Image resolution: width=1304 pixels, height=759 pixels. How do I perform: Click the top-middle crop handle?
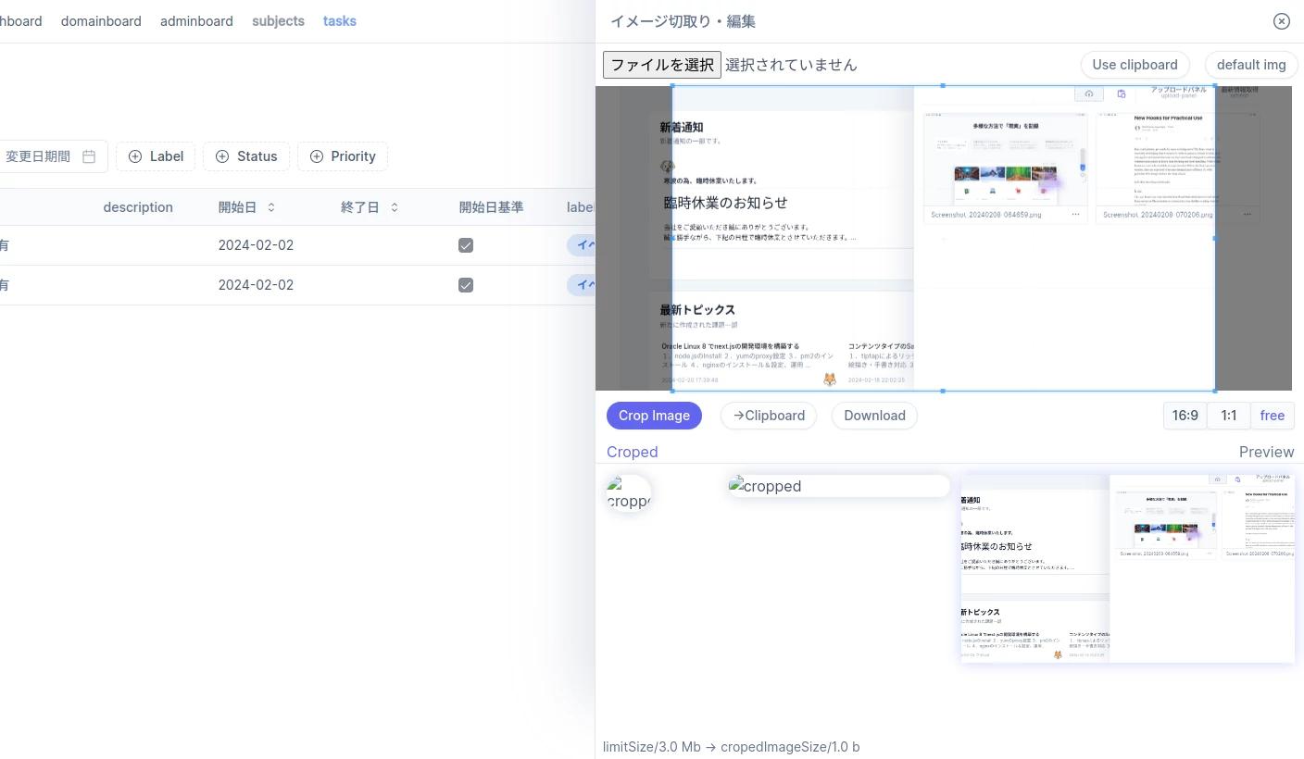pyautogui.click(x=943, y=86)
